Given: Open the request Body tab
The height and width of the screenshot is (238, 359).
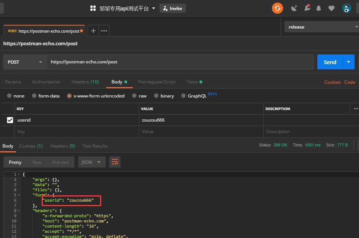Looking at the screenshot, I should (x=119, y=82).
